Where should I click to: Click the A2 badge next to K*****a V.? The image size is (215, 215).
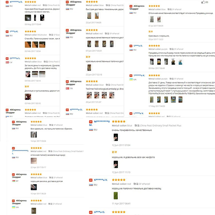91,180
